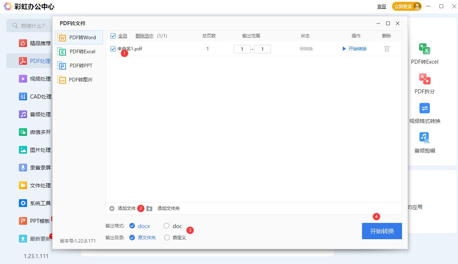Open the PDF转Excel tool from right panel
This screenshot has height=264, width=458.
point(425,54)
